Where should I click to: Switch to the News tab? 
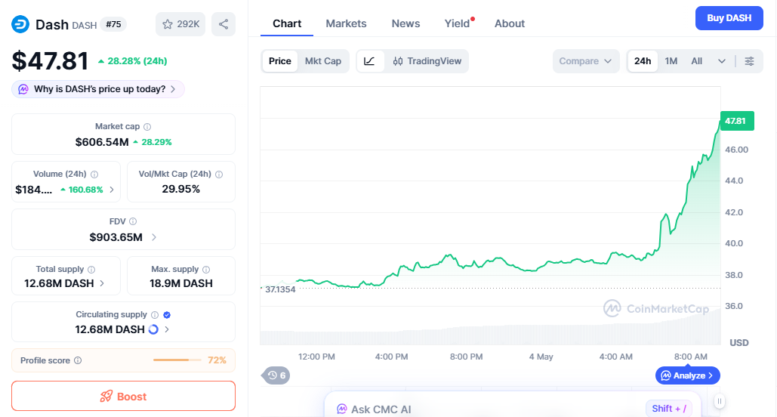pyautogui.click(x=405, y=23)
